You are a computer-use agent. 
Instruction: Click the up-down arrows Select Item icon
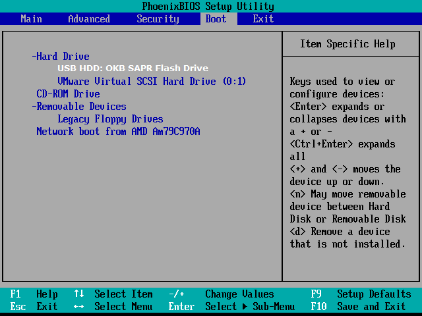(79, 294)
